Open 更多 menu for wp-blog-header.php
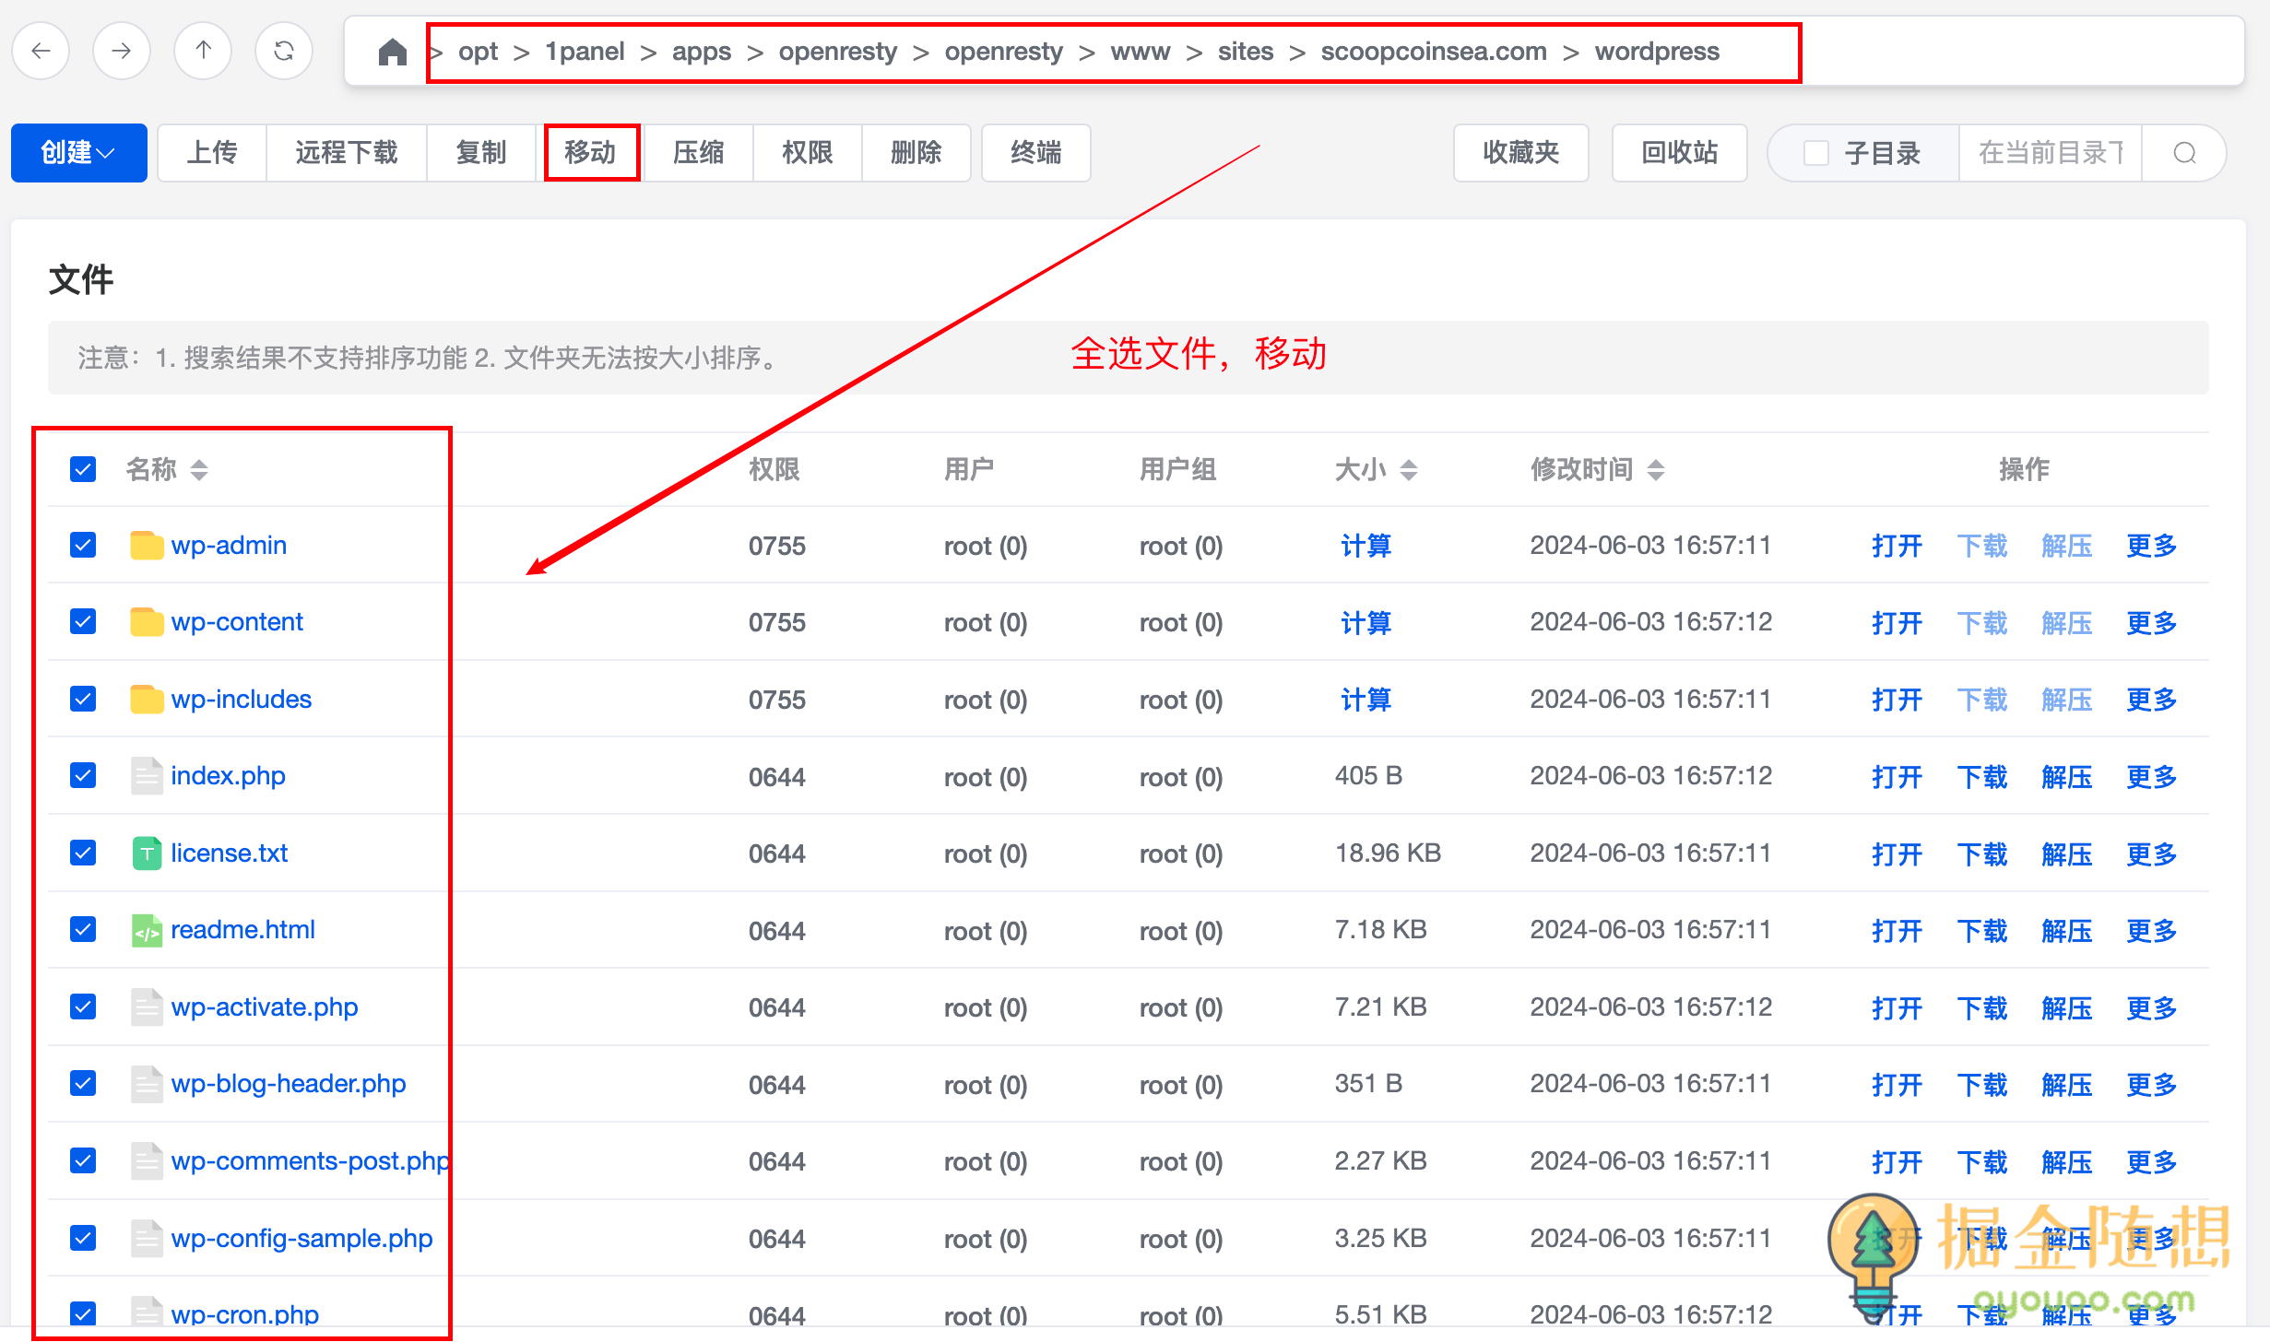Viewport: 2270px width, 1342px height. 2151,1085
